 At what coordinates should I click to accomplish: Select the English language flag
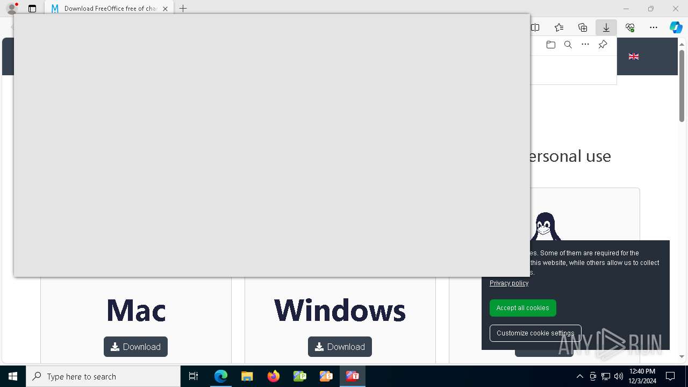(634, 56)
